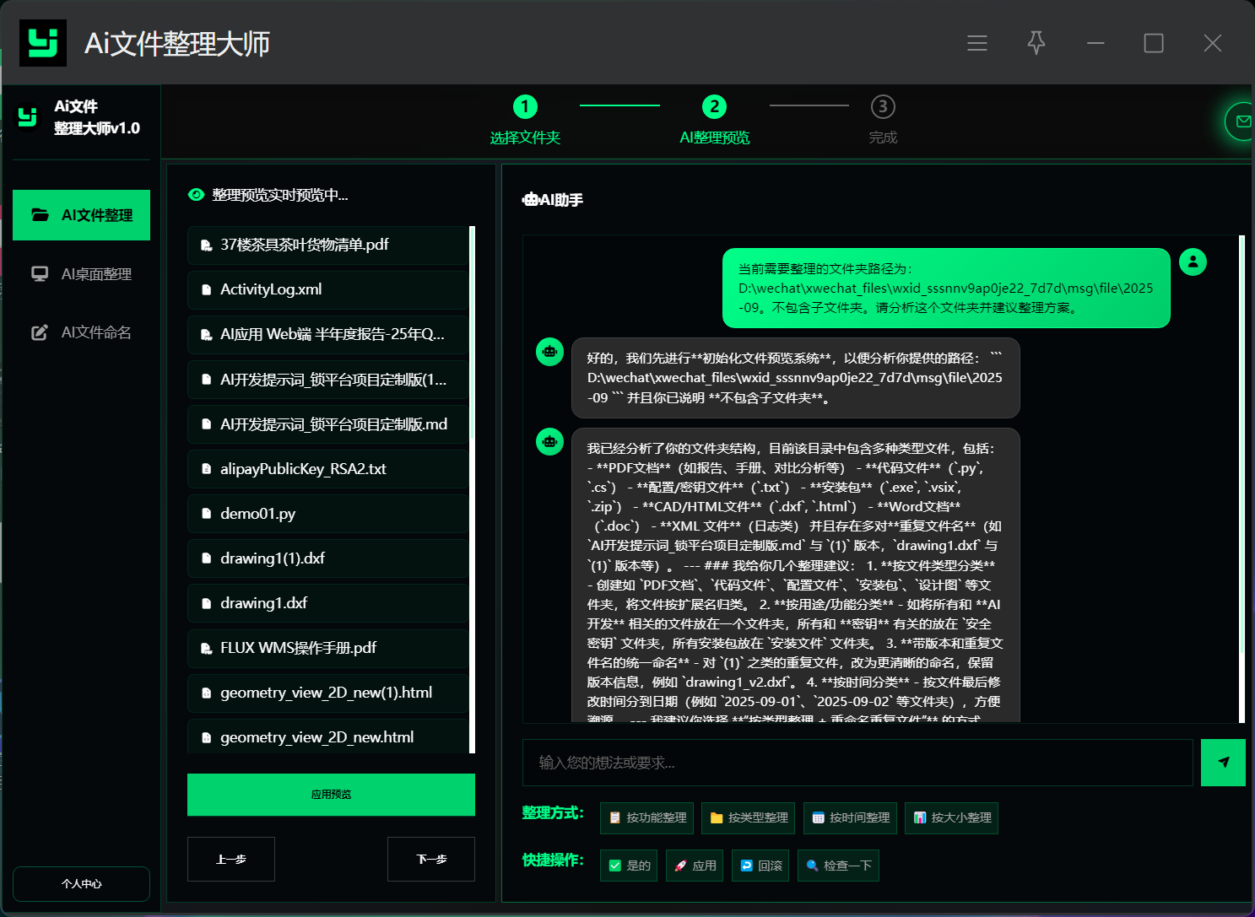This screenshot has height=917, width=1255.
Task: Select file AI开发提示词_锁平台项目定制版.md
Action: coord(327,424)
